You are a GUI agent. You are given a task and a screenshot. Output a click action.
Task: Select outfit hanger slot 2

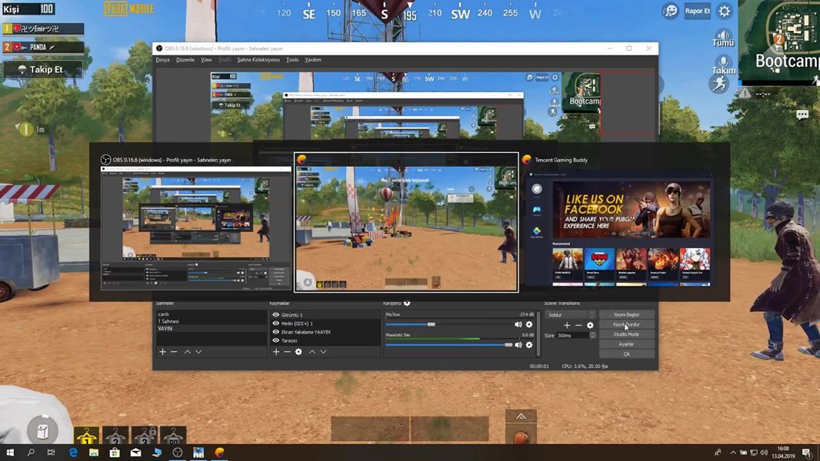(x=115, y=436)
